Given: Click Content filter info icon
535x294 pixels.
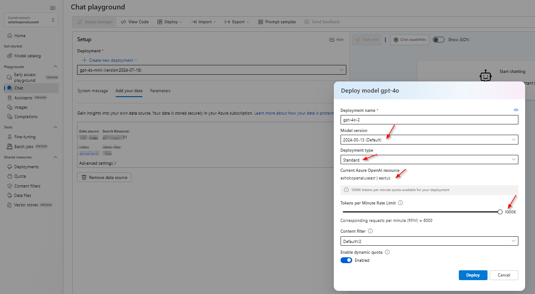Looking at the screenshot, I should point(371,231).
